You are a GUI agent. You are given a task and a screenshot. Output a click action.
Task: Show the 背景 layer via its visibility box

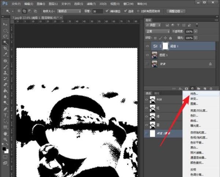(147, 64)
